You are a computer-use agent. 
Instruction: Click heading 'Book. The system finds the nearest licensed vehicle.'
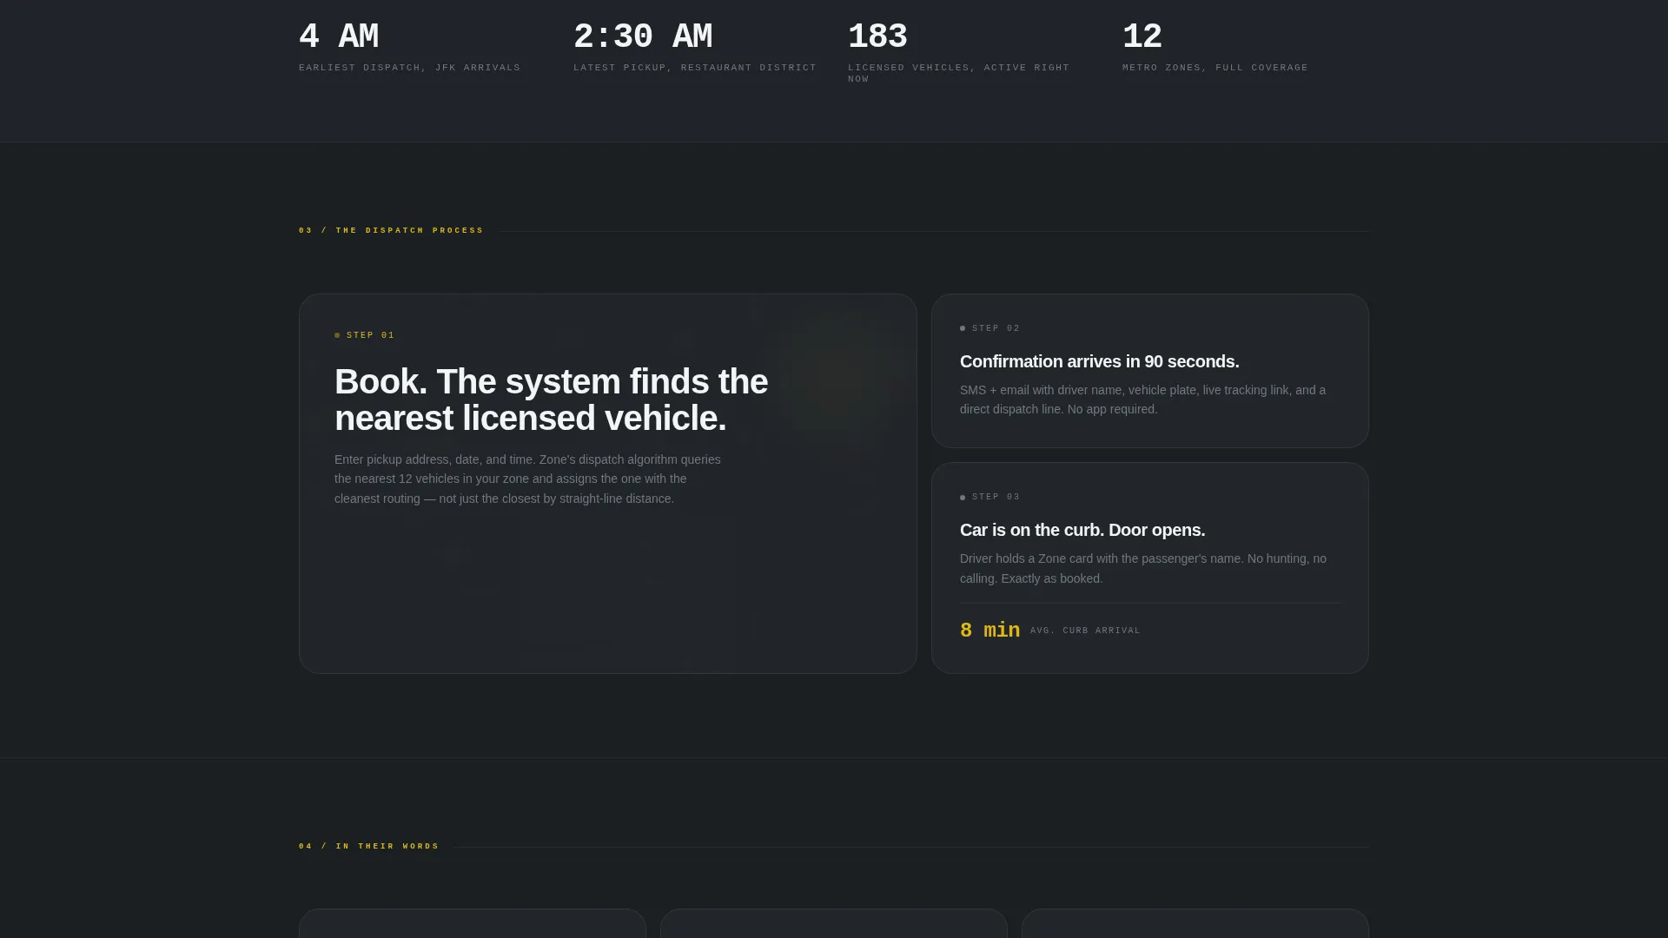point(552,400)
